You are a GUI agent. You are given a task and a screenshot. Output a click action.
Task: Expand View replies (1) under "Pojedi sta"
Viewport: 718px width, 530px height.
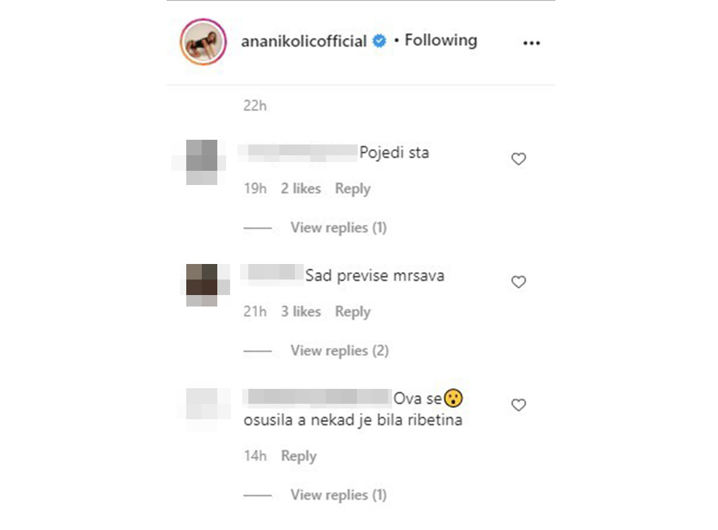pyautogui.click(x=338, y=228)
